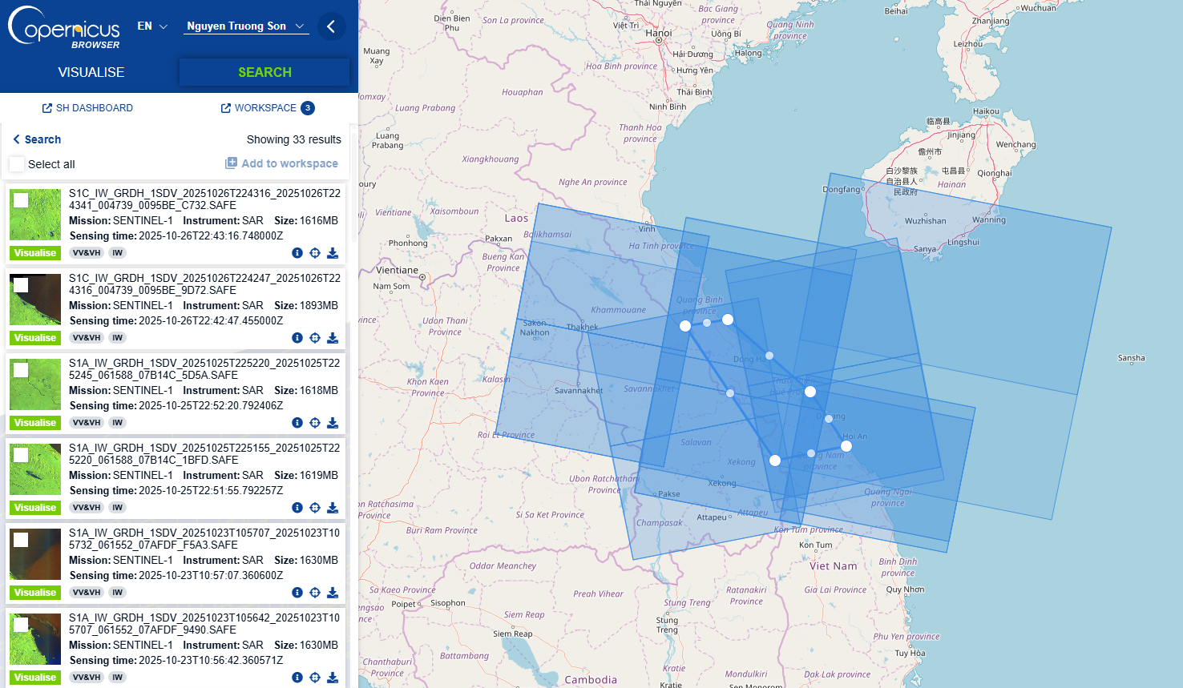This screenshot has height=688, width=1183.
Task: Open the EN language dropdown
Action: tap(151, 26)
